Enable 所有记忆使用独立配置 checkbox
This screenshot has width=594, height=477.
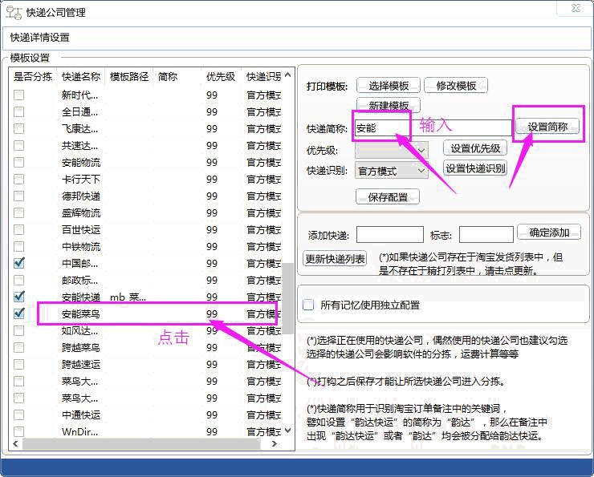click(x=308, y=305)
